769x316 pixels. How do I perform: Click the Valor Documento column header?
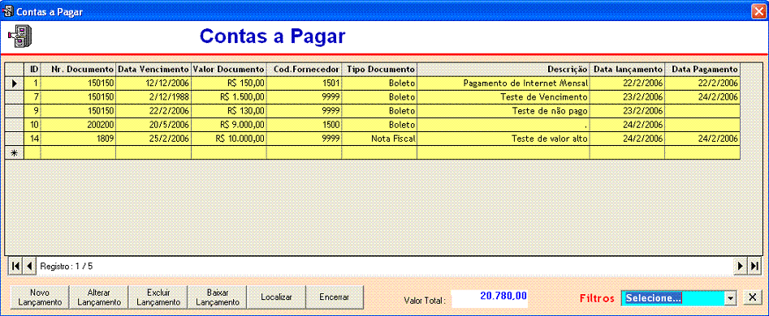coord(229,70)
